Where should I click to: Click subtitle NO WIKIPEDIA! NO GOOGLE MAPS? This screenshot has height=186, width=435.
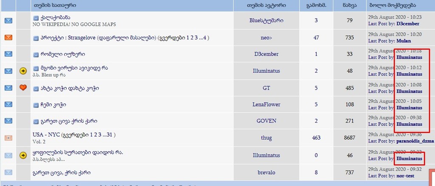tap(74, 24)
